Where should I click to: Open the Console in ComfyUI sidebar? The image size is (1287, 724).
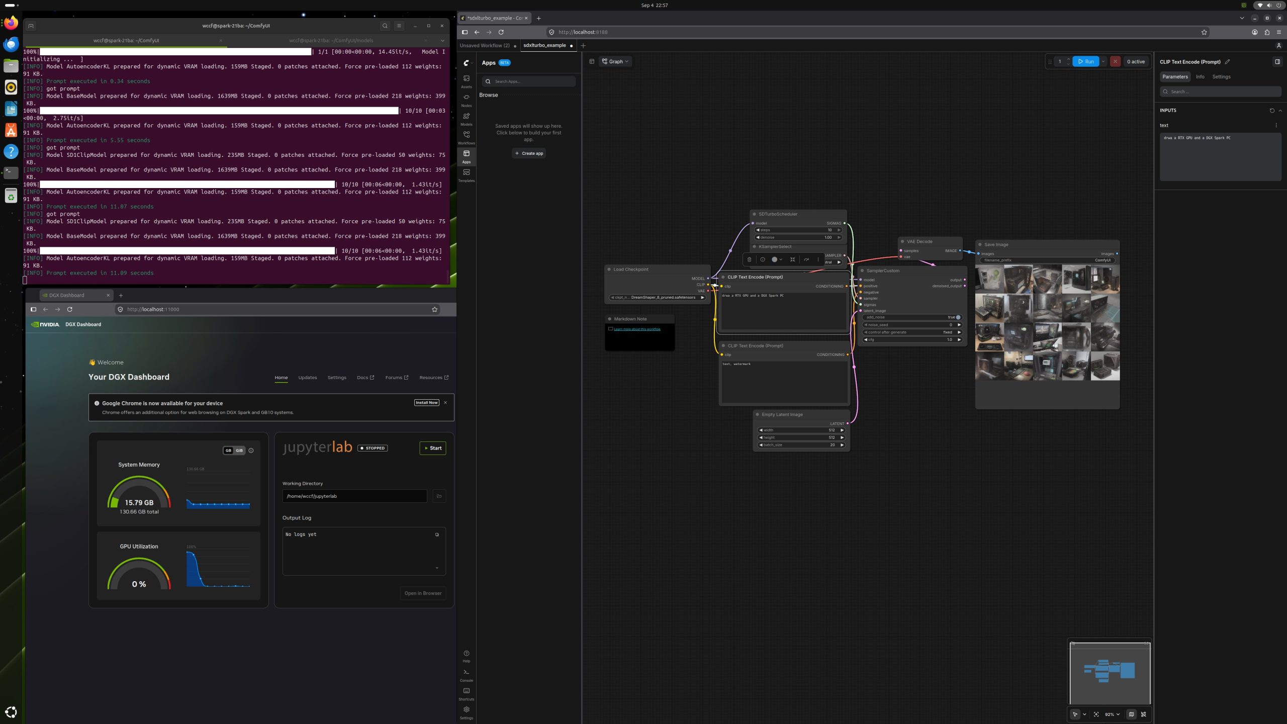tap(467, 675)
